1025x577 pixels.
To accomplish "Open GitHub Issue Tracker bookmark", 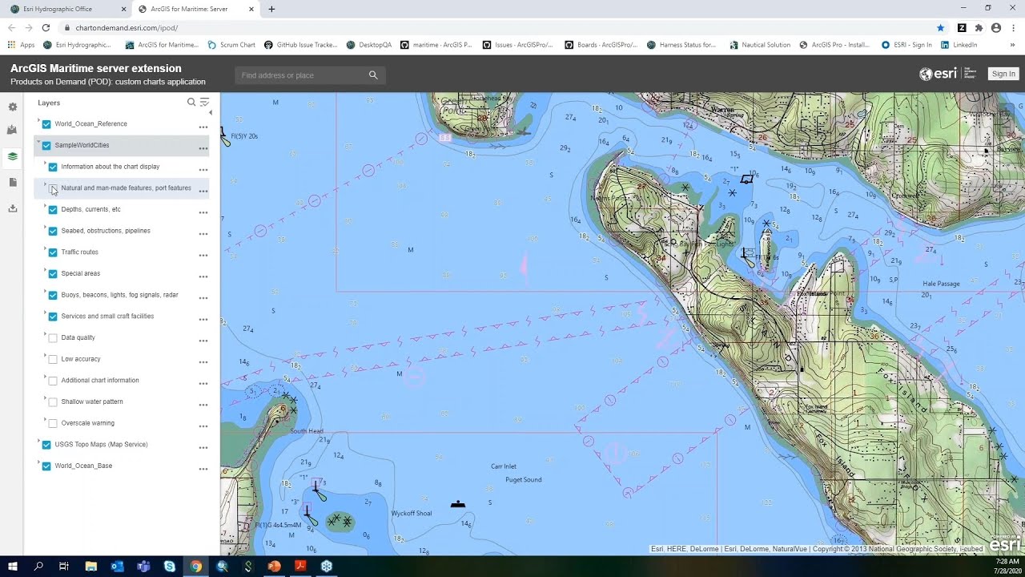I will [x=301, y=45].
